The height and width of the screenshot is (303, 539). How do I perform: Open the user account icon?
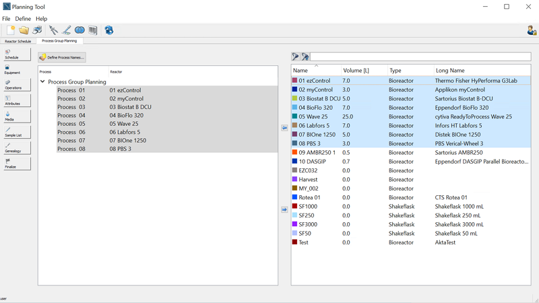[x=532, y=30]
